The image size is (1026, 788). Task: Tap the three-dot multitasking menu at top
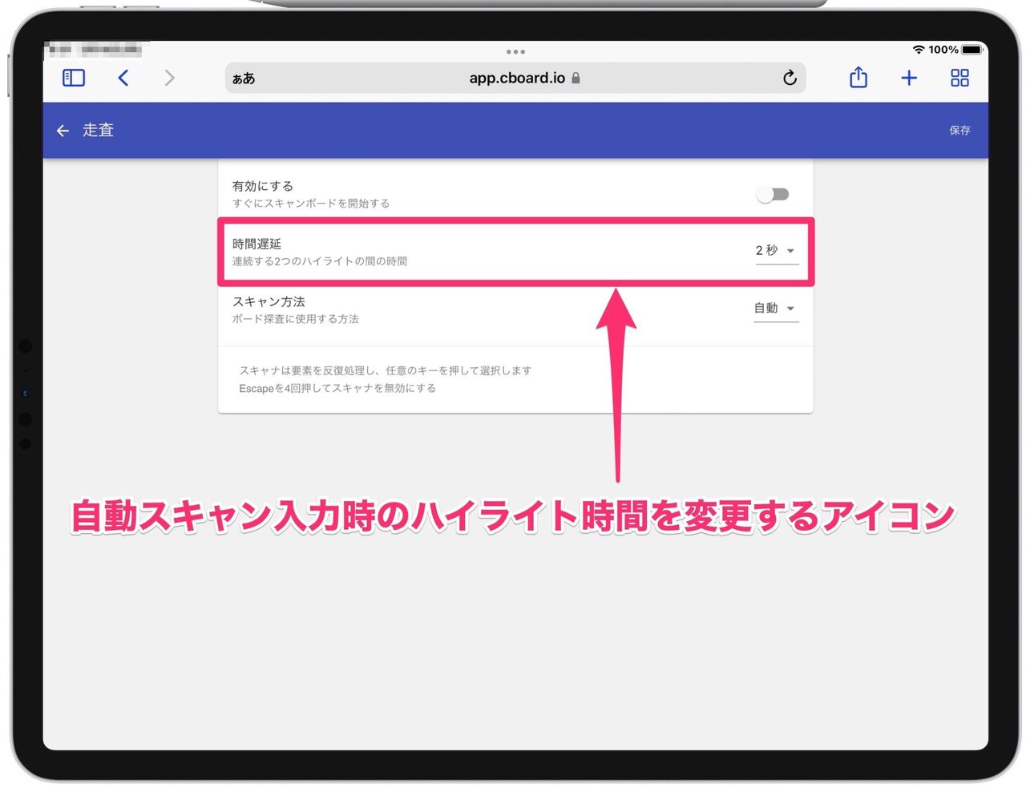point(515,51)
